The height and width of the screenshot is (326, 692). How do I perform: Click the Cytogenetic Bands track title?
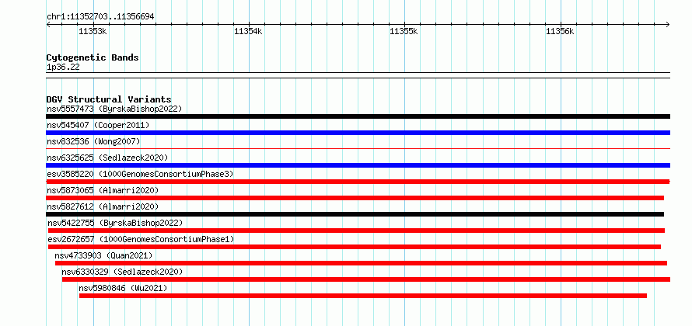93,57
